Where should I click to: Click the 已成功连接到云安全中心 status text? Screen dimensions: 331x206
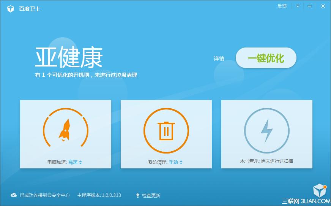(x=45, y=195)
